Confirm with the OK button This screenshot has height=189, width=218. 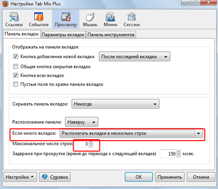[x=139, y=177]
